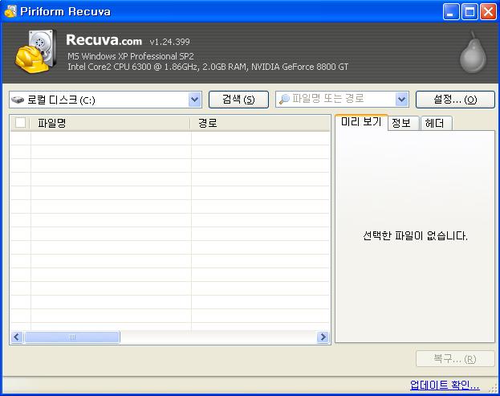The width and height of the screenshot is (500, 396).
Task: Open 설정... (O) options button
Action: (455, 100)
